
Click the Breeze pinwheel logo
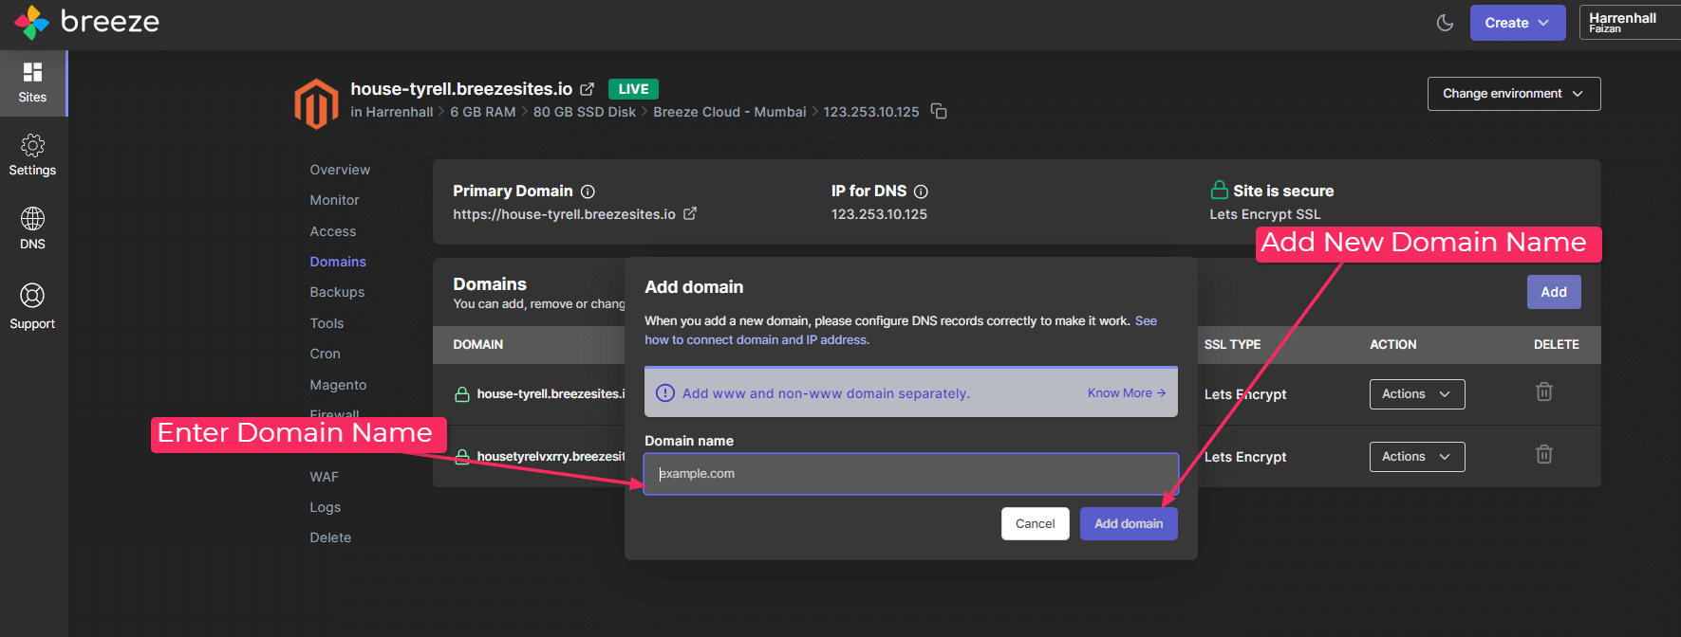coord(31,22)
